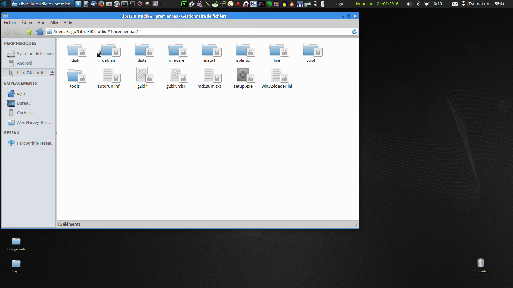513x288 pixels.
Task: Click the LibraZiK studio taskbar window button
Action: [42, 4]
